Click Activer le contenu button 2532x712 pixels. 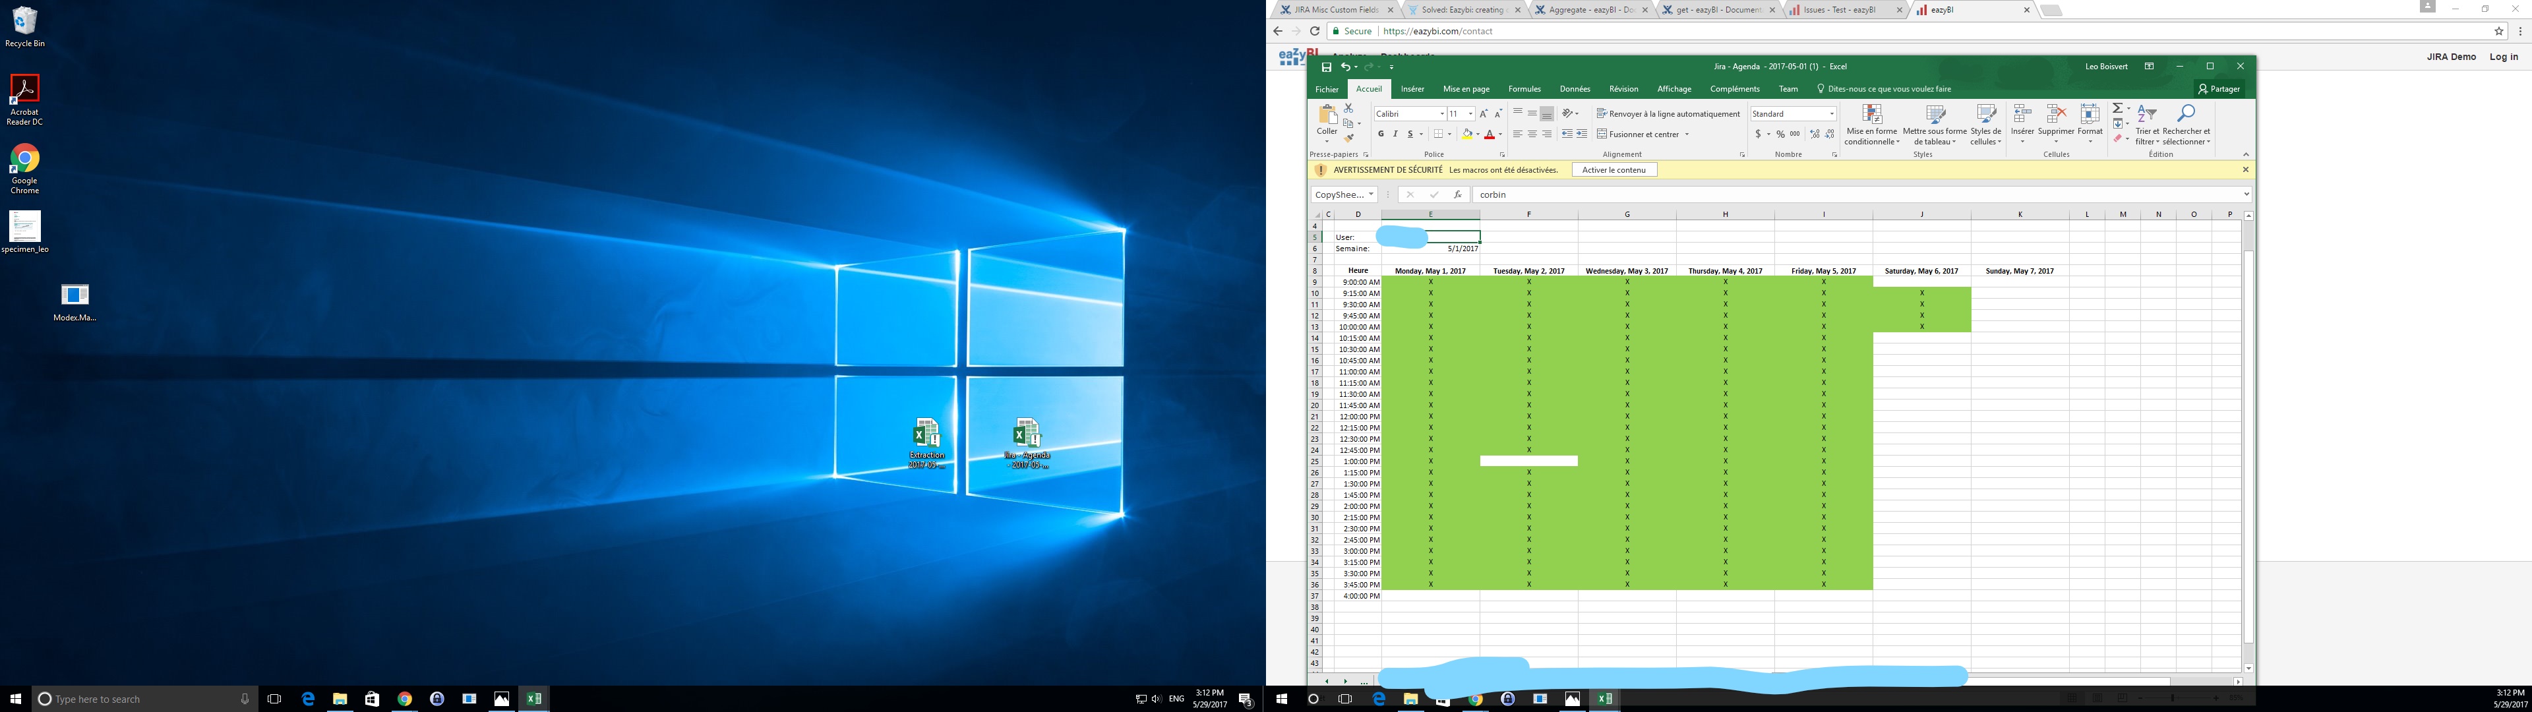click(x=1614, y=170)
